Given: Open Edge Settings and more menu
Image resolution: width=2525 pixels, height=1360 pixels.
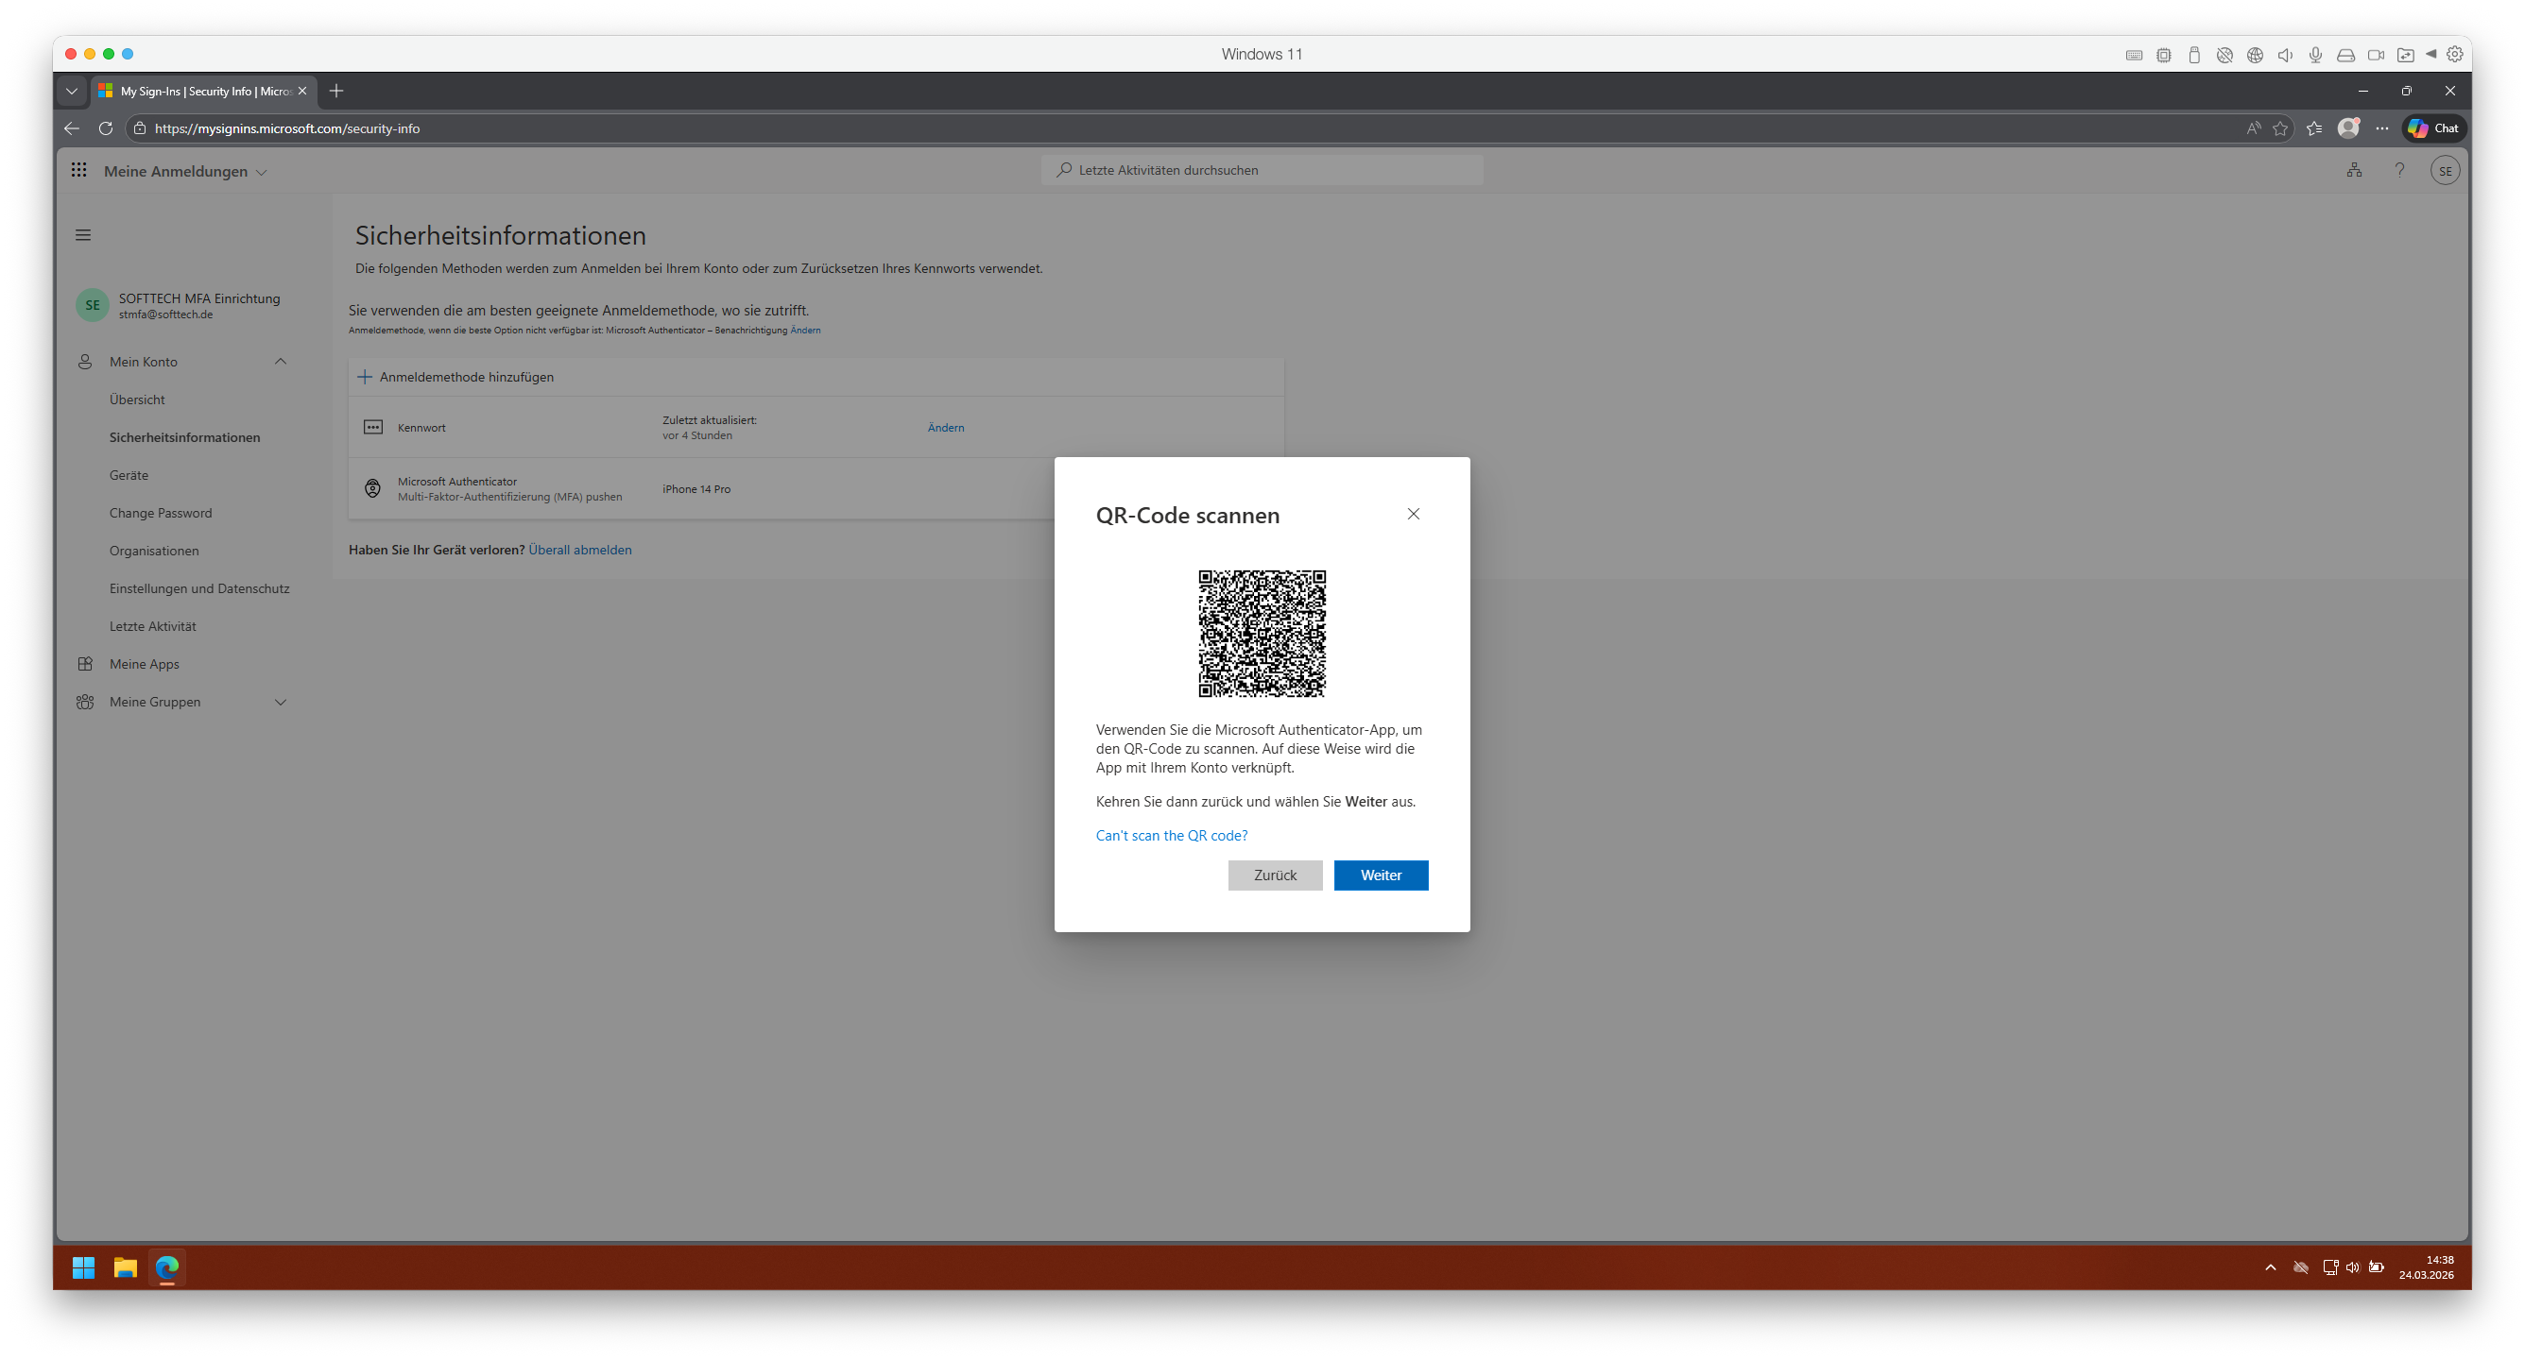Looking at the screenshot, I should click(x=2382, y=128).
